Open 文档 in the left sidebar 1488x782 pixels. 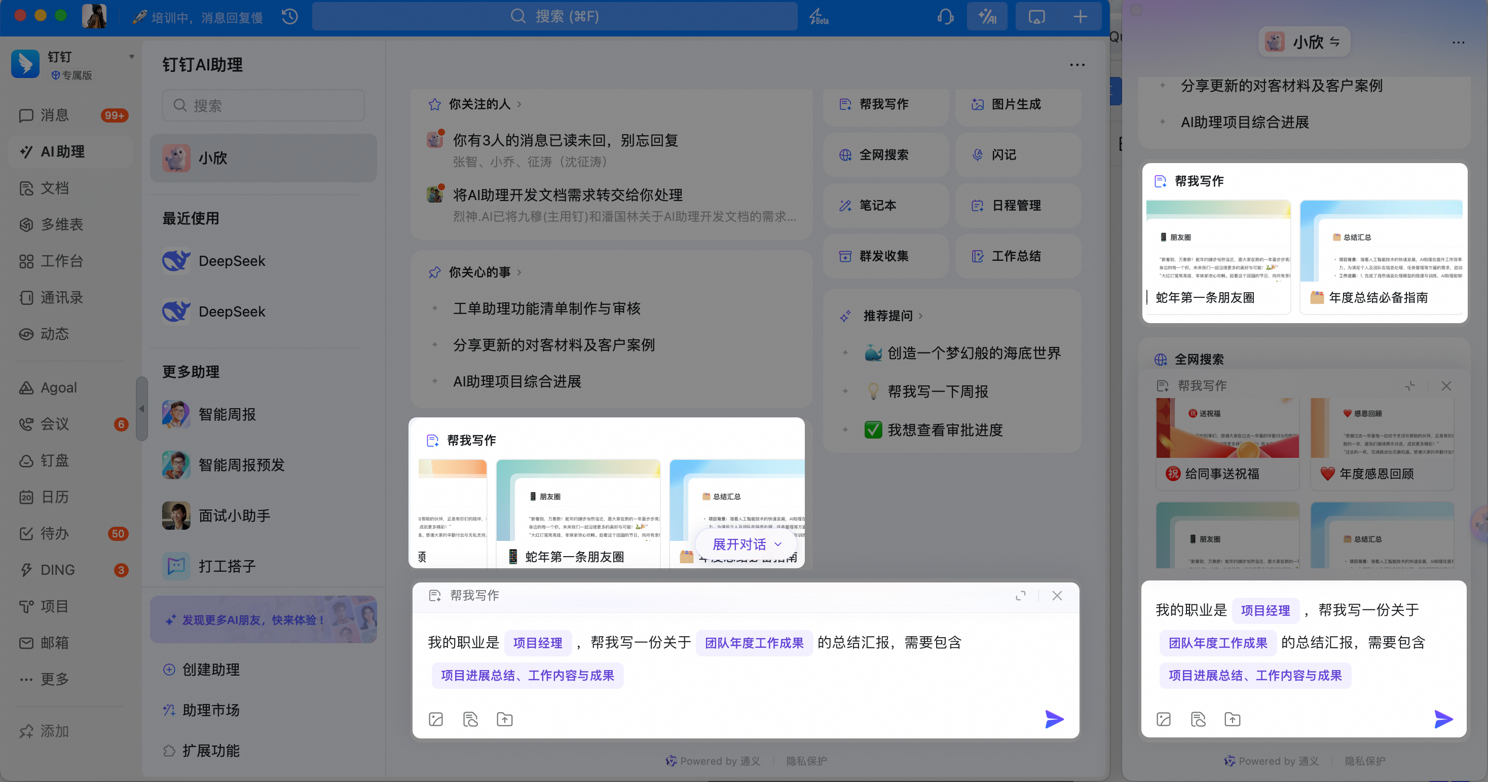coord(71,188)
